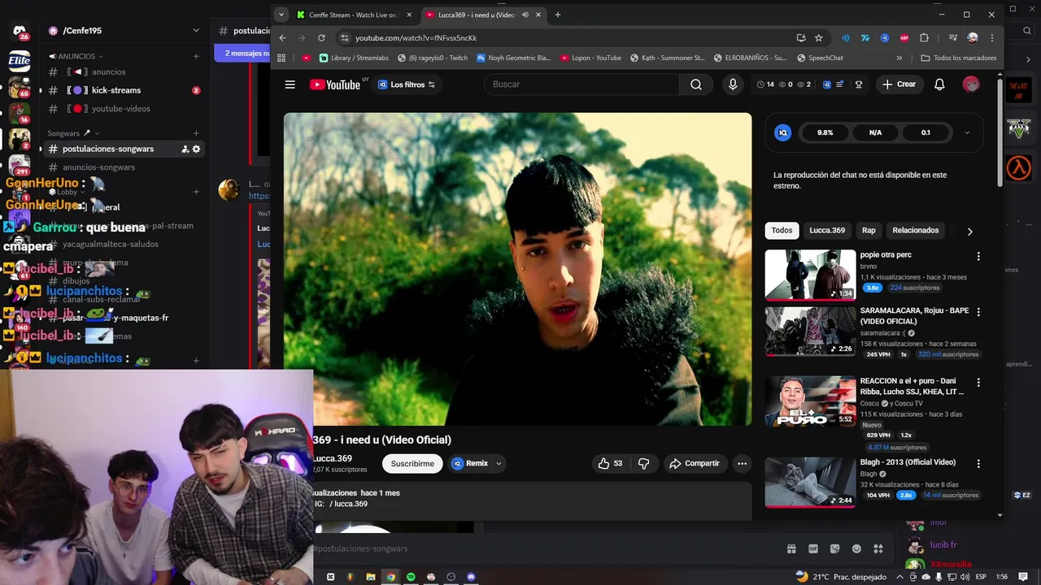Image resolution: width=1041 pixels, height=585 pixels.
Task: Go to the YouTube home logo
Action: (x=334, y=84)
